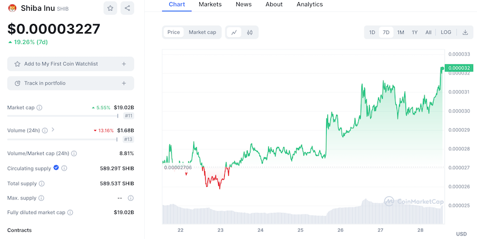Click star icon in Add to Watchlist button

17,64
